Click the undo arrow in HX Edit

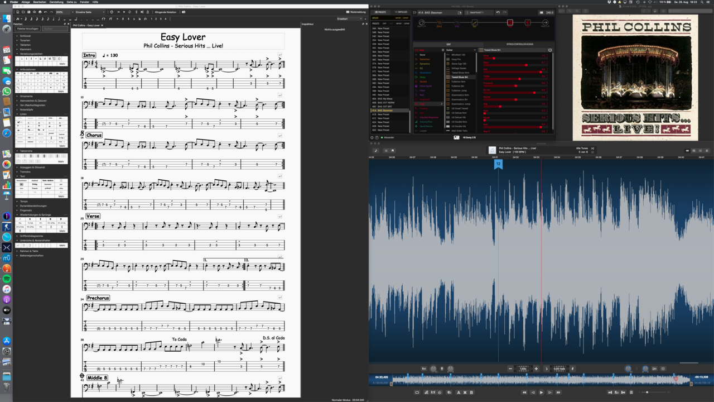tap(498, 12)
